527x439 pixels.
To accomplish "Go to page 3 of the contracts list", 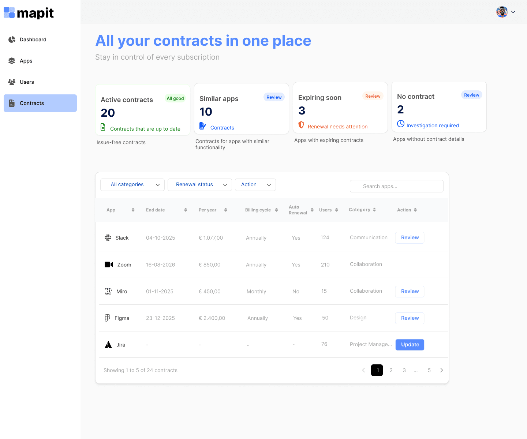I will 404,370.
